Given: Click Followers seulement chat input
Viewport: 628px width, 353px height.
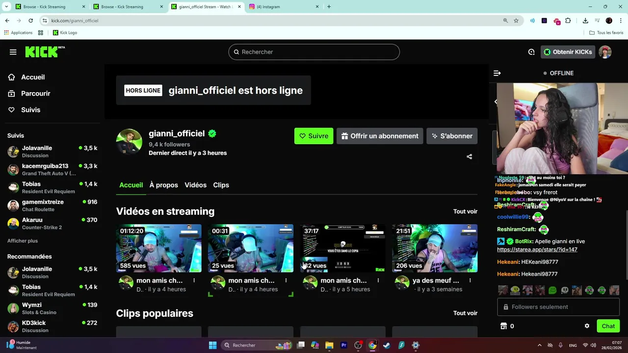Looking at the screenshot, I should point(558,307).
